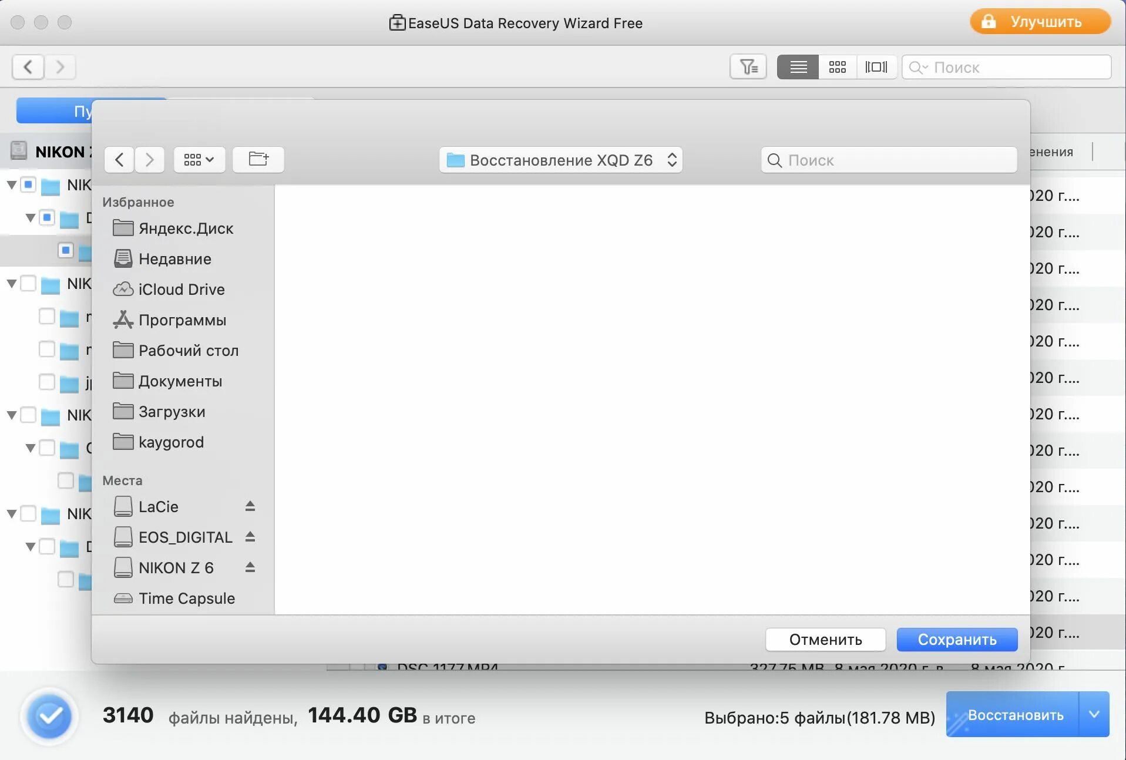Click the LaCie drive icon in sidebar
The height and width of the screenshot is (760, 1126).
point(123,506)
